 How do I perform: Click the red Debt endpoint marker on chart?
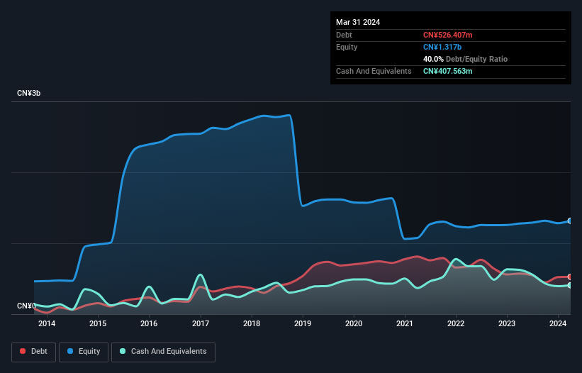(x=569, y=277)
